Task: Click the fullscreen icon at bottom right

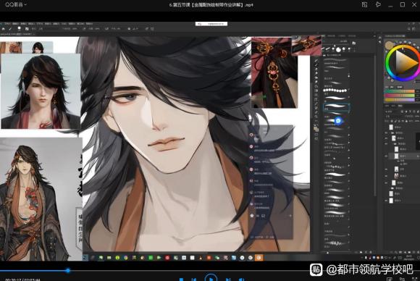Action: pyautogui.click(x=415, y=280)
